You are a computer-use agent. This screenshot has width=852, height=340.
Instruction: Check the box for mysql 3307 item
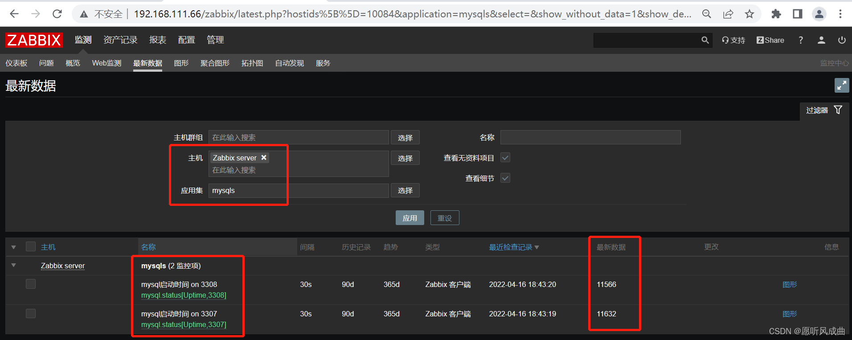point(31,313)
